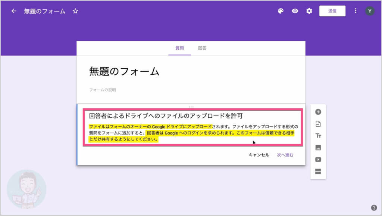Preview the form with the eye icon

[x=295, y=11]
